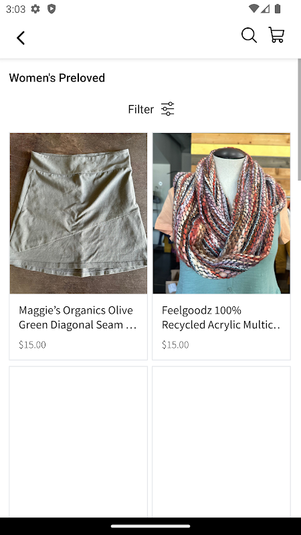Image resolution: width=301 pixels, height=535 pixels.
Task: Open the settings gear in status bar
Action: (35, 9)
